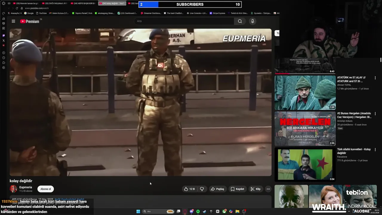The height and width of the screenshot is (215, 382).
Task: Click the clock and date in tray
Action: [x=375, y=211]
